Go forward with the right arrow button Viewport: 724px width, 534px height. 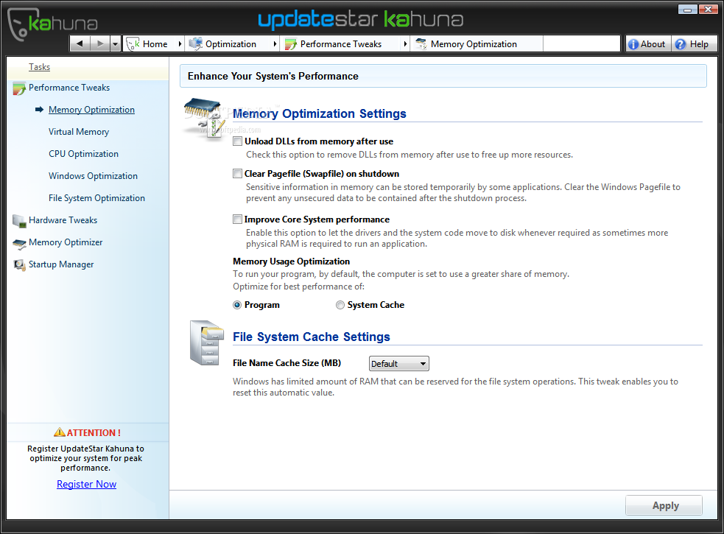point(99,44)
